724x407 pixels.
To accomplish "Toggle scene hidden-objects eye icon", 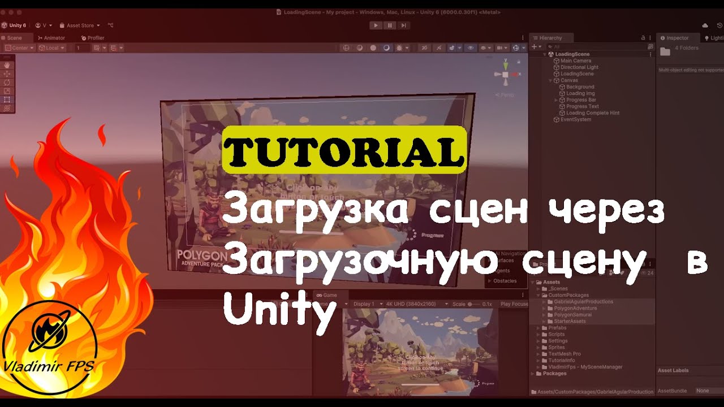I will tap(470, 48).
